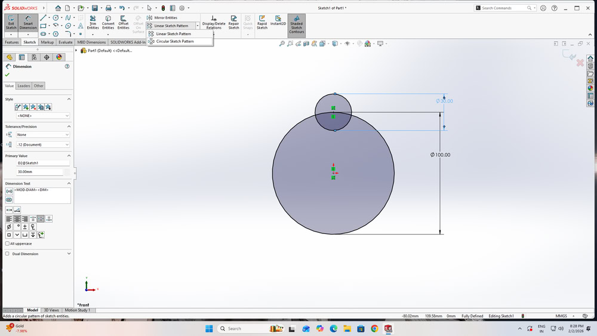Click Trim Entities tool
The height and width of the screenshot is (336, 597).
(x=93, y=23)
